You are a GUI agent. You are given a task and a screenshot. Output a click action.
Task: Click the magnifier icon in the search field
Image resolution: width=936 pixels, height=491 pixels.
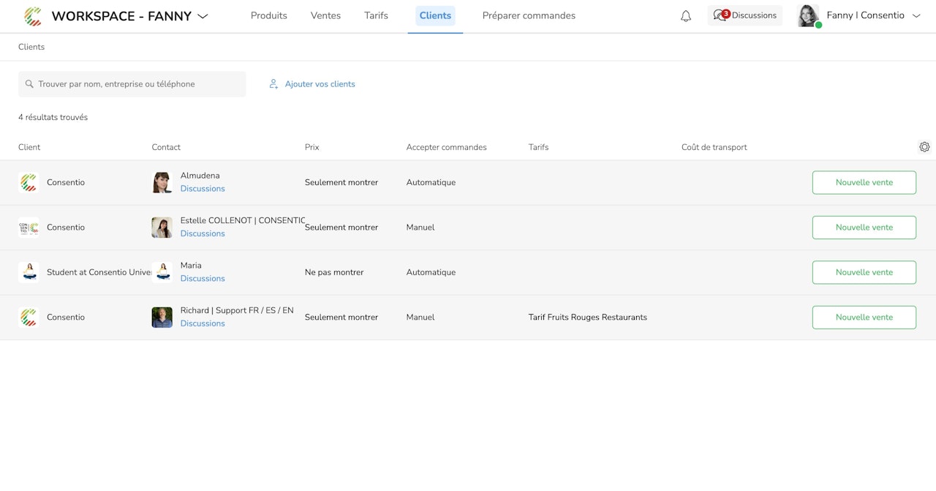[x=29, y=84]
